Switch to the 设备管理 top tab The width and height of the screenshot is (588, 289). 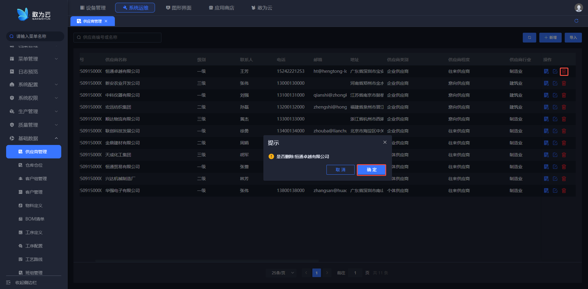point(93,8)
